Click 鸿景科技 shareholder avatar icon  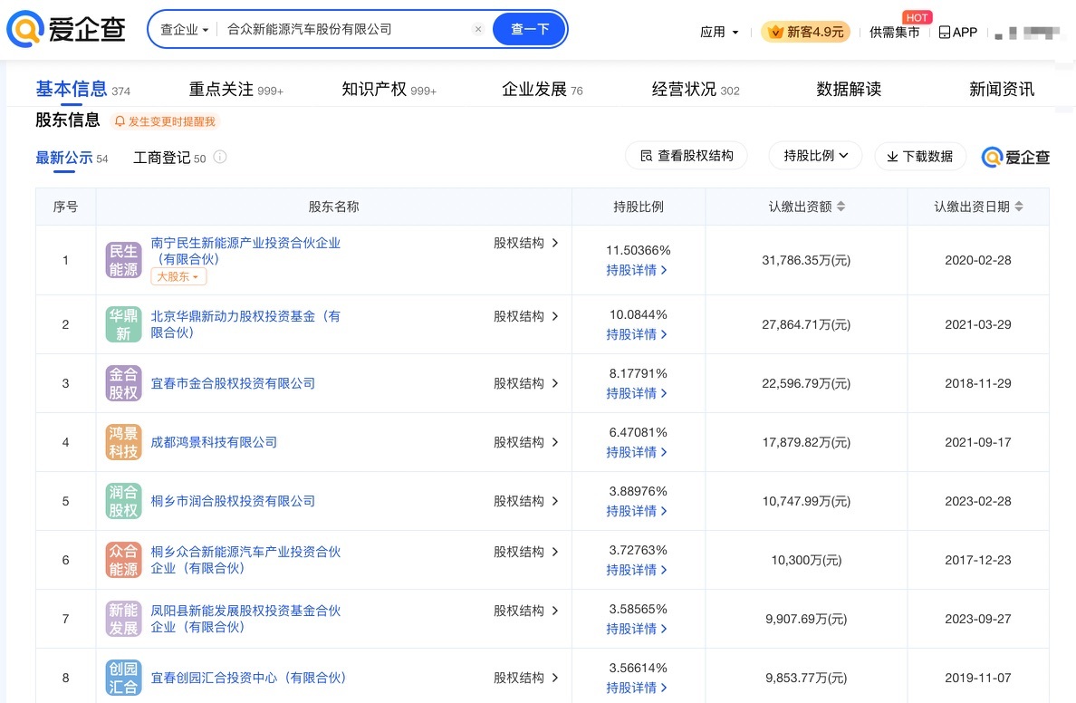pos(123,442)
